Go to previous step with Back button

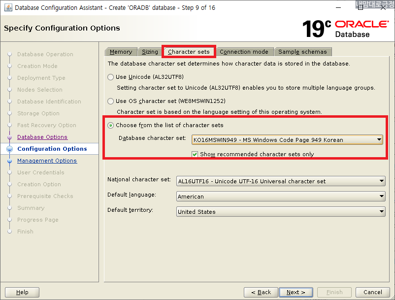click(x=261, y=292)
